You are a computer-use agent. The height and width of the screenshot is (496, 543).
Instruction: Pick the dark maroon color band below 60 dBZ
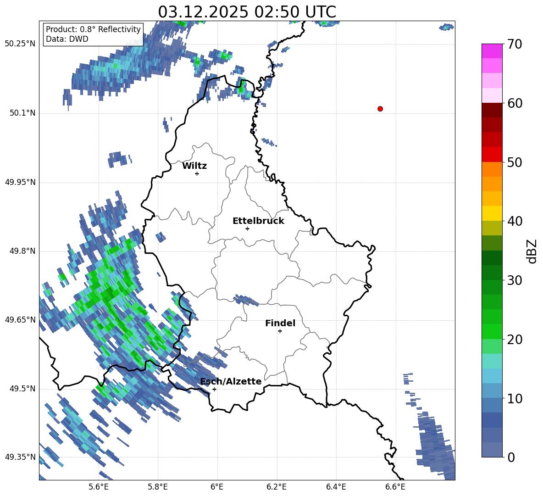(492, 110)
